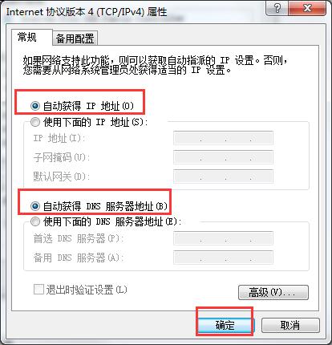This screenshot has width=332, height=345.
Task: Click the 取消 button
Action: tap(290, 325)
